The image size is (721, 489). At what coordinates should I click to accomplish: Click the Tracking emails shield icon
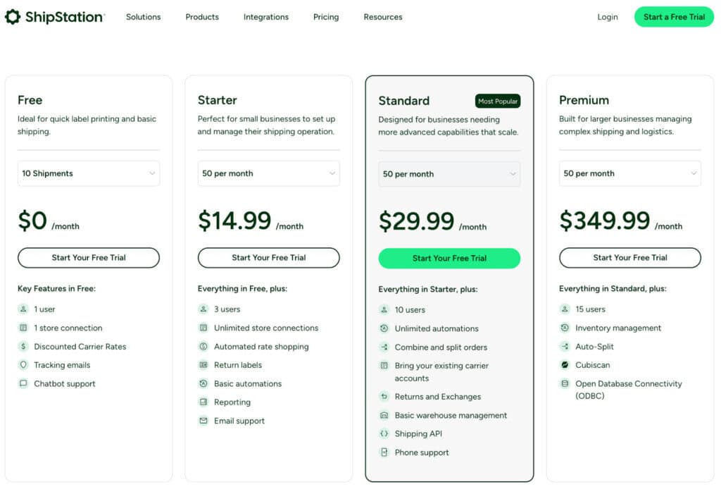[x=23, y=365]
